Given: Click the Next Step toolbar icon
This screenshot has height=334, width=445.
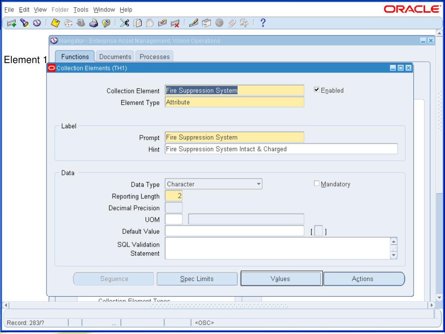Looking at the screenshot, I should (x=68, y=23).
